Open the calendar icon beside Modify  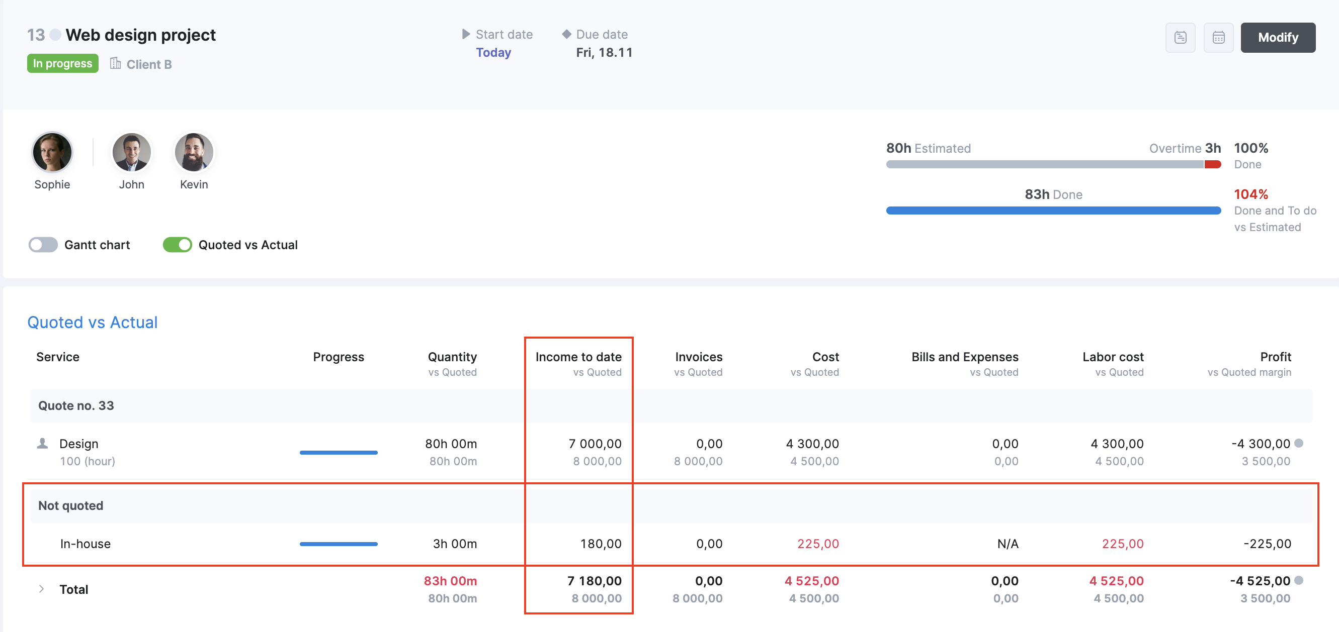point(1218,37)
